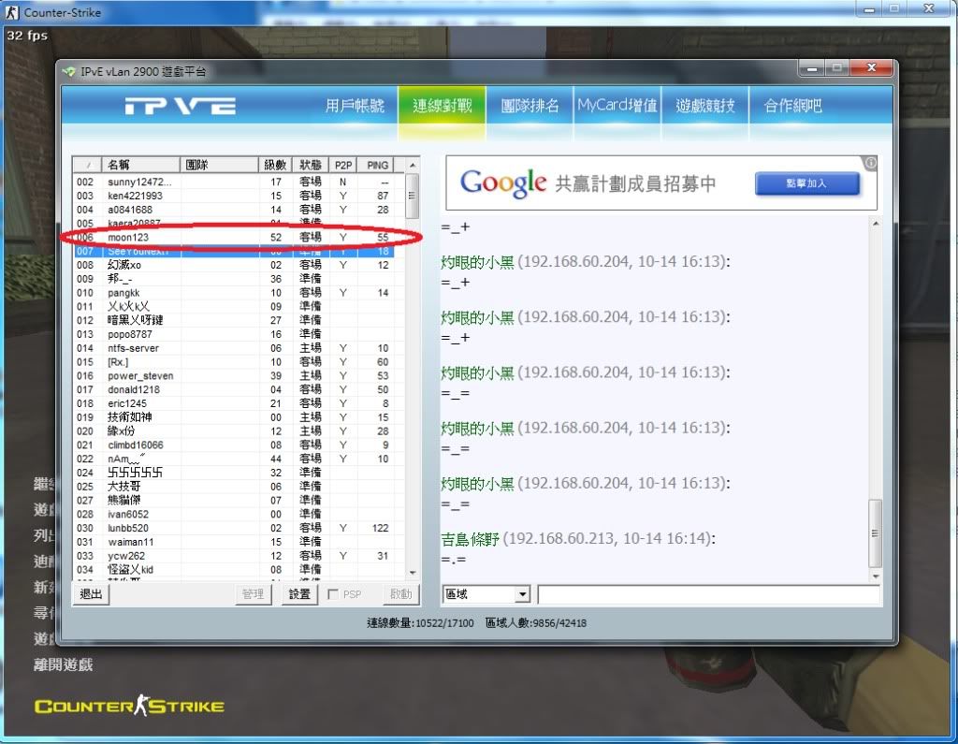Image resolution: width=958 pixels, height=744 pixels.
Task: Toggle the PSP checkbox
Action: pos(334,594)
